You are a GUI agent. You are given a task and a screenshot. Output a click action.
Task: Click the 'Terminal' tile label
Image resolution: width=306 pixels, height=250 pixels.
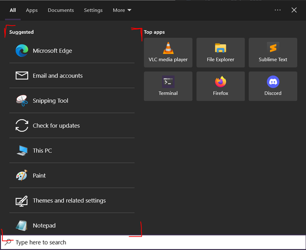(168, 93)
